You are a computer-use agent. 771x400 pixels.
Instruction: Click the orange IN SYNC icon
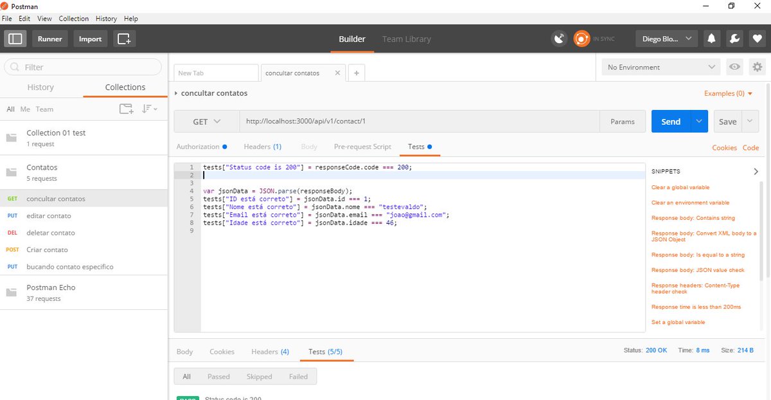[x=581, y=39]
